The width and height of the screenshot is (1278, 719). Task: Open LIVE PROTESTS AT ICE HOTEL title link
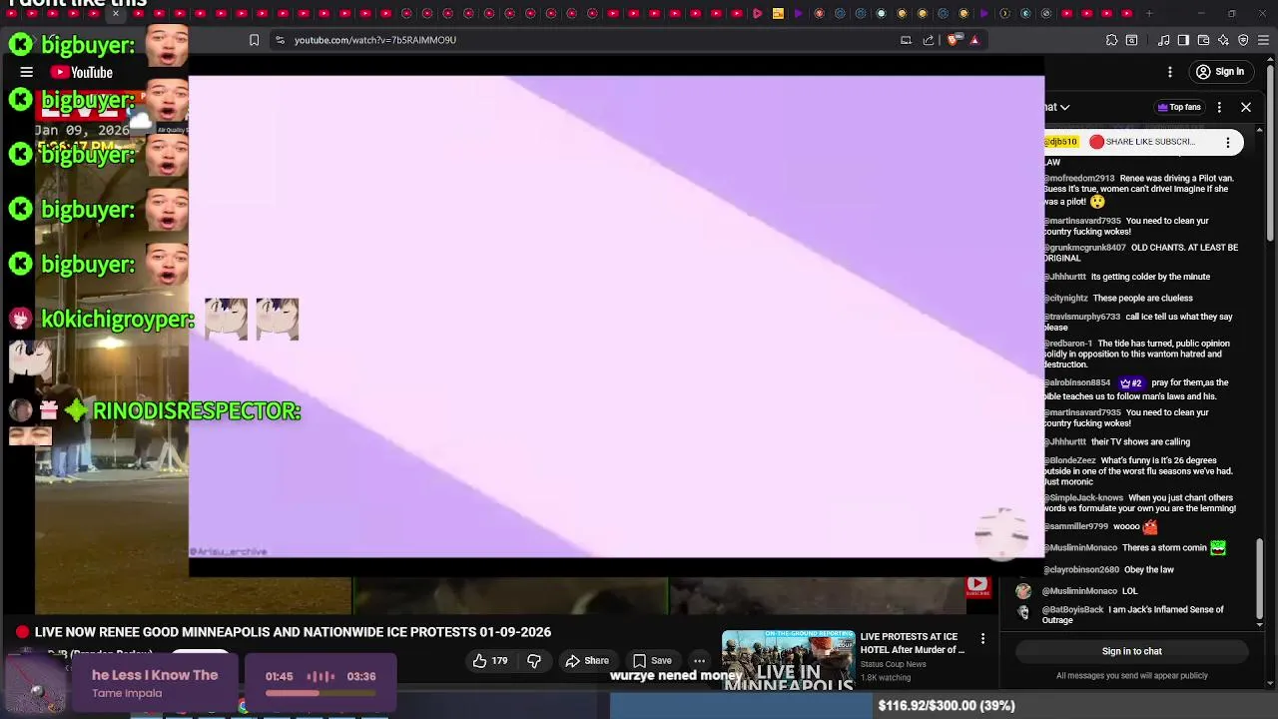[913, 643]
